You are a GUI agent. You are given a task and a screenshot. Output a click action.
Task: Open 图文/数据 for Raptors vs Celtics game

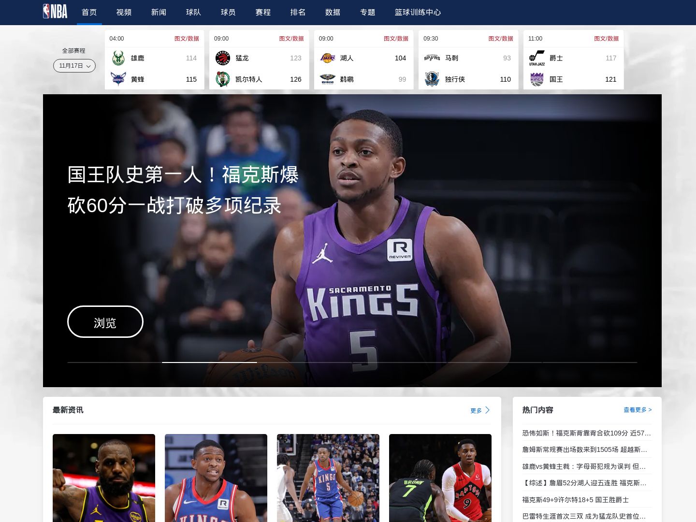(x=291, y=39)
